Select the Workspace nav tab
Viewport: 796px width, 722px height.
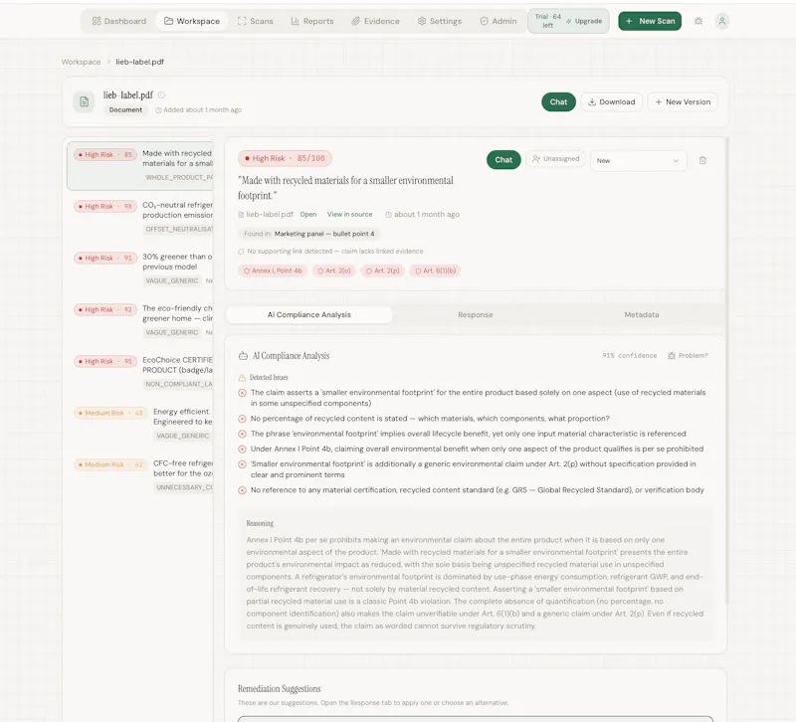point(192,21)
